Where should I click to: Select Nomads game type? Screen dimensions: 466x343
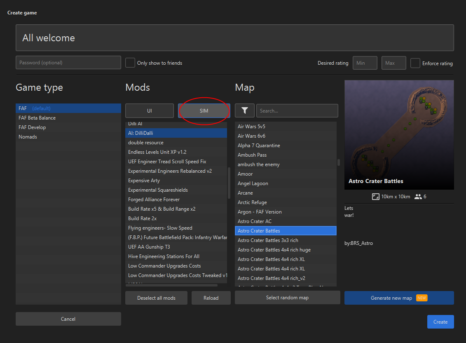pos(68,137)
